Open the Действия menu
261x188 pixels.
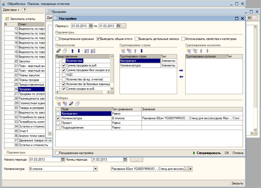tap(11, 10)
